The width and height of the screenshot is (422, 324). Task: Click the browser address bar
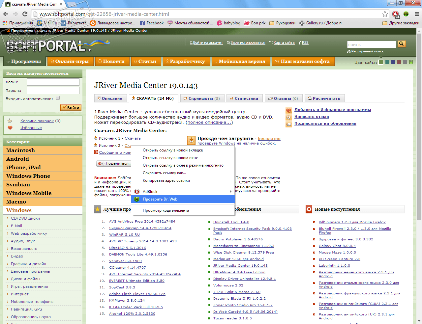pos(208,14)
